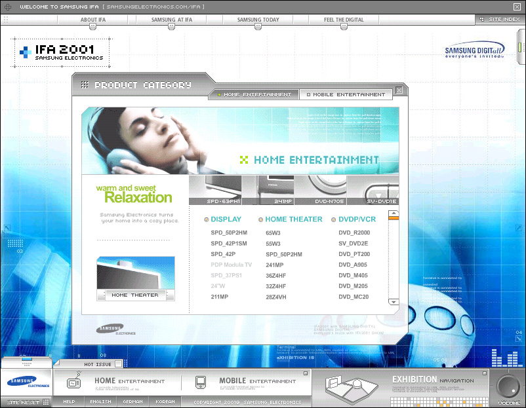Close the Product Category panel
The width and height of the screenshot is (526, 408).
(399, 90)
